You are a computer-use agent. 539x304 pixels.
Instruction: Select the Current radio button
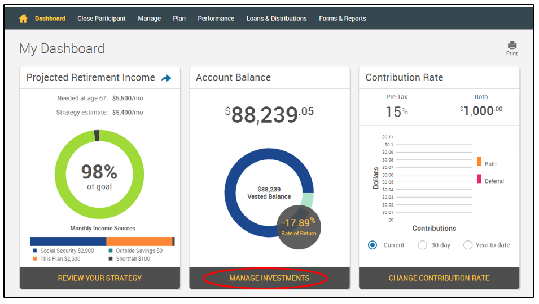pos(373,245)
